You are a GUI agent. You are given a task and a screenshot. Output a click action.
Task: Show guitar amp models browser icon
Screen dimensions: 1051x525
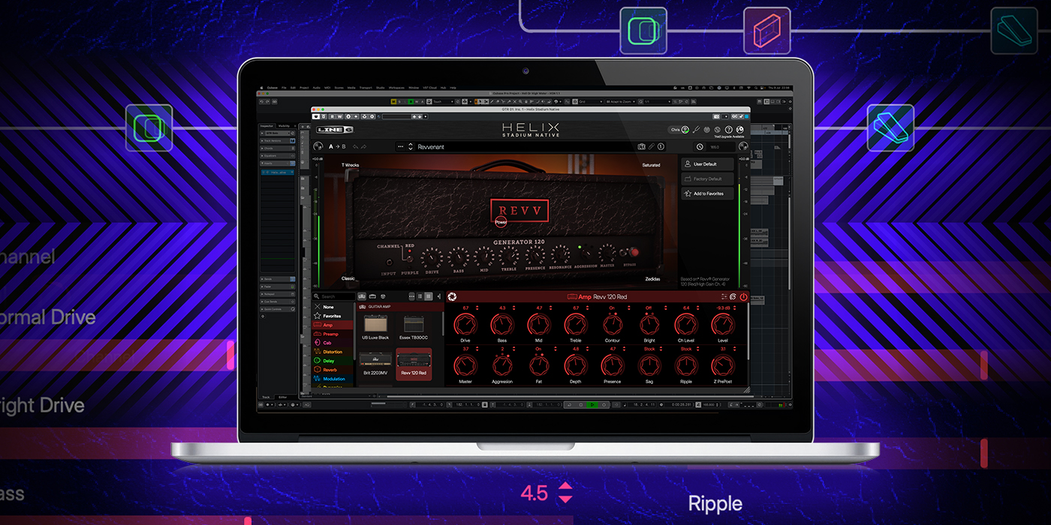362,296
